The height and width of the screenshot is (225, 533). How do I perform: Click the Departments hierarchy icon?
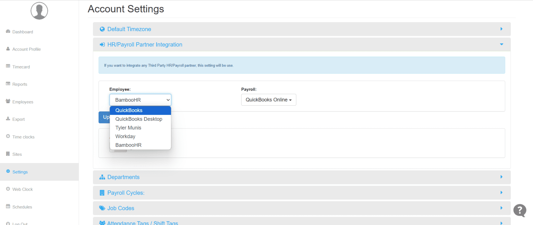click(x=102, y=177)
